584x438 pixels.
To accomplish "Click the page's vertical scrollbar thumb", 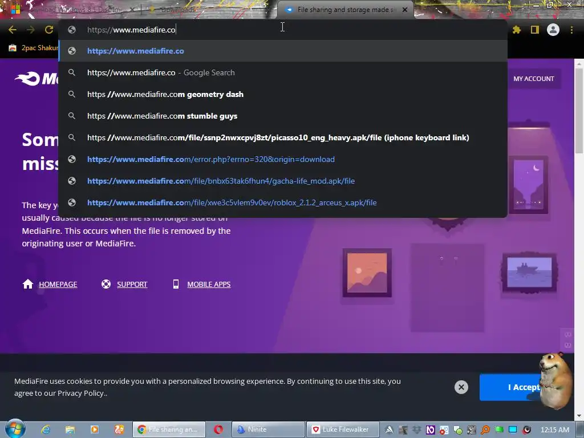I will tap(579, 111).
